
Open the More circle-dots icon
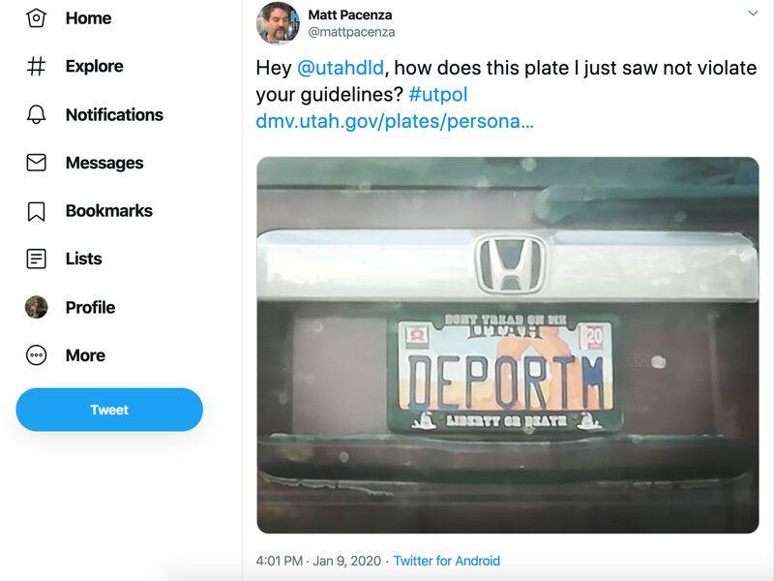[x=36, y=355]
